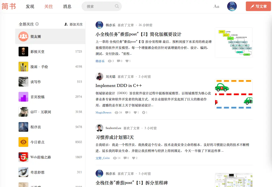The image size is (272, 187).
Task: Open the 发现 tab
Action: click(x=30, y=7)
